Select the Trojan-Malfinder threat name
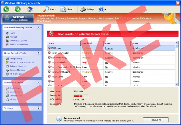The height and width of the screenshot is (125, 181). click(59, 62)
